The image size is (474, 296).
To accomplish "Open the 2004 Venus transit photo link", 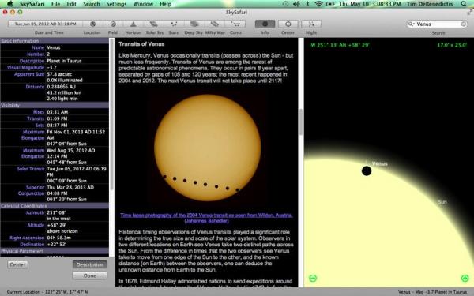I will point(206,218).
